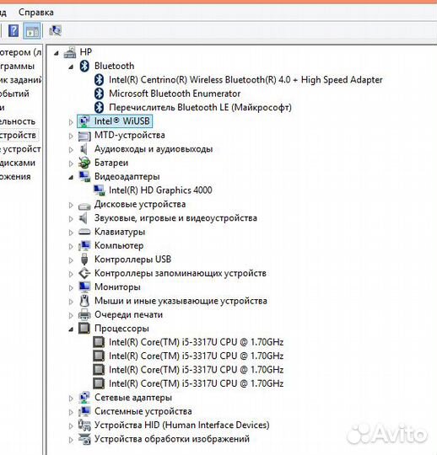This screenshot has width=437, height=455.
Task: Expand the Intel WiUSB node
Action: coord(71,122)
